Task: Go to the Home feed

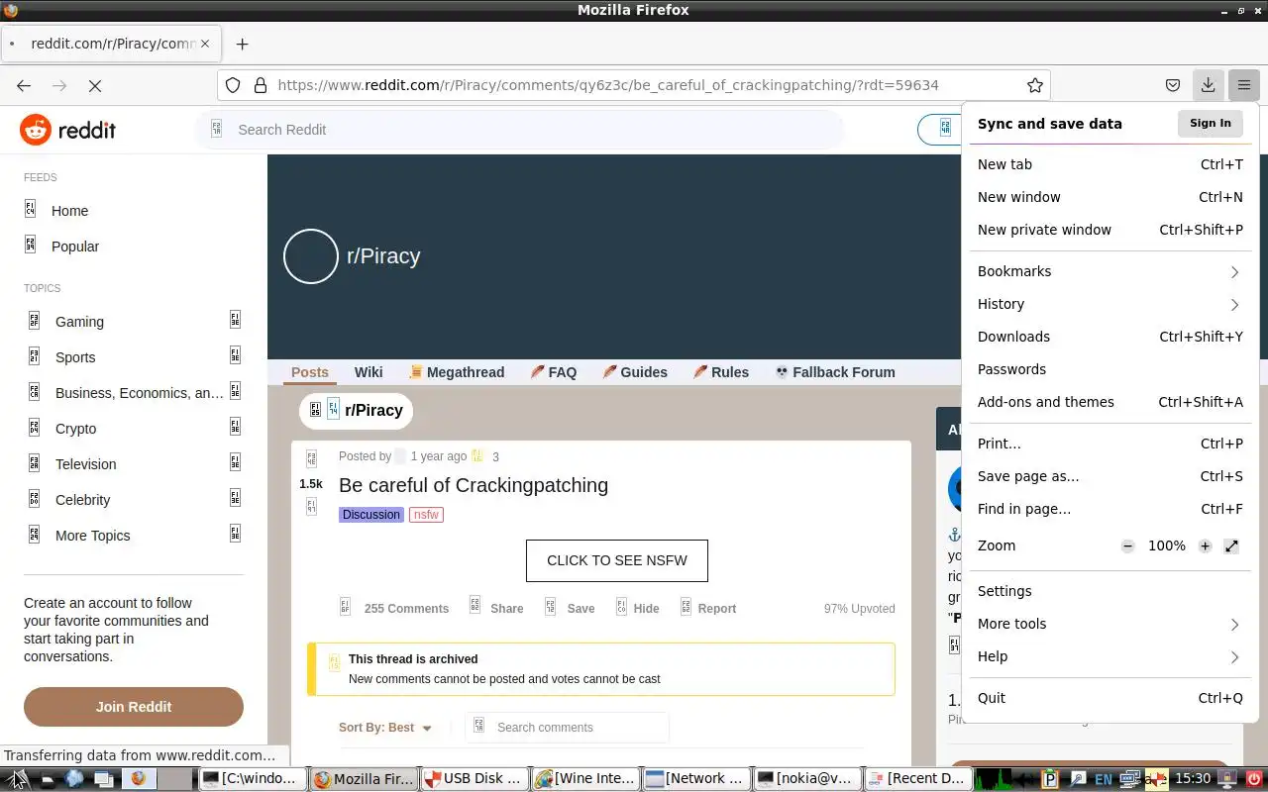Action: pos(69,211)
